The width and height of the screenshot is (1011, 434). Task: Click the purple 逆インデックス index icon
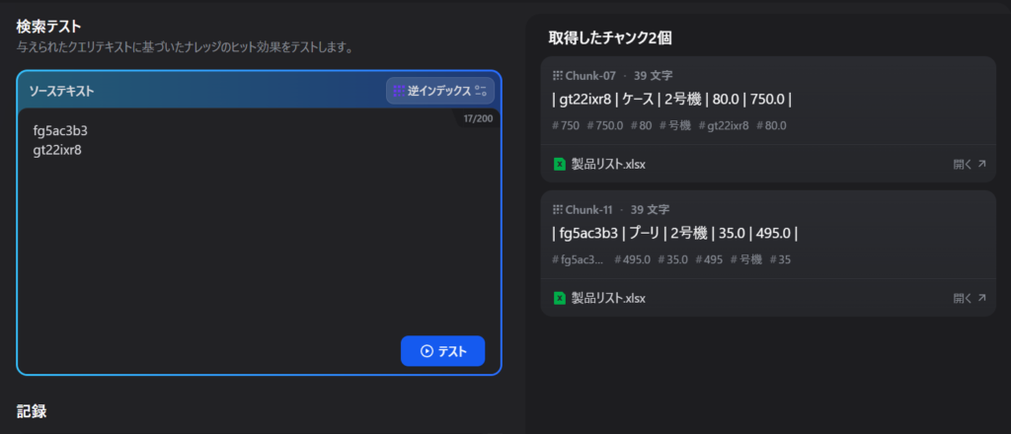tap(399, 91)
